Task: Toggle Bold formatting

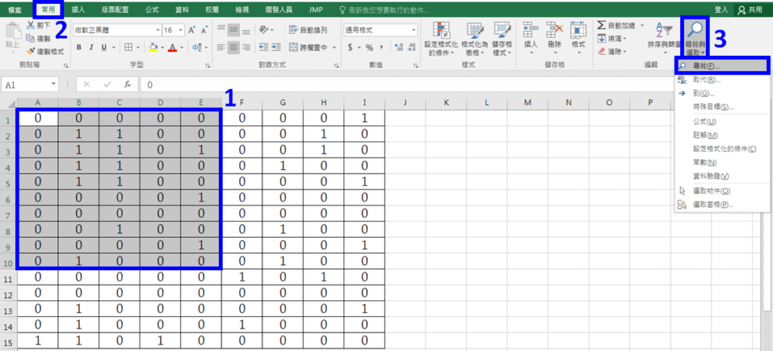Action: coord(79,47)
